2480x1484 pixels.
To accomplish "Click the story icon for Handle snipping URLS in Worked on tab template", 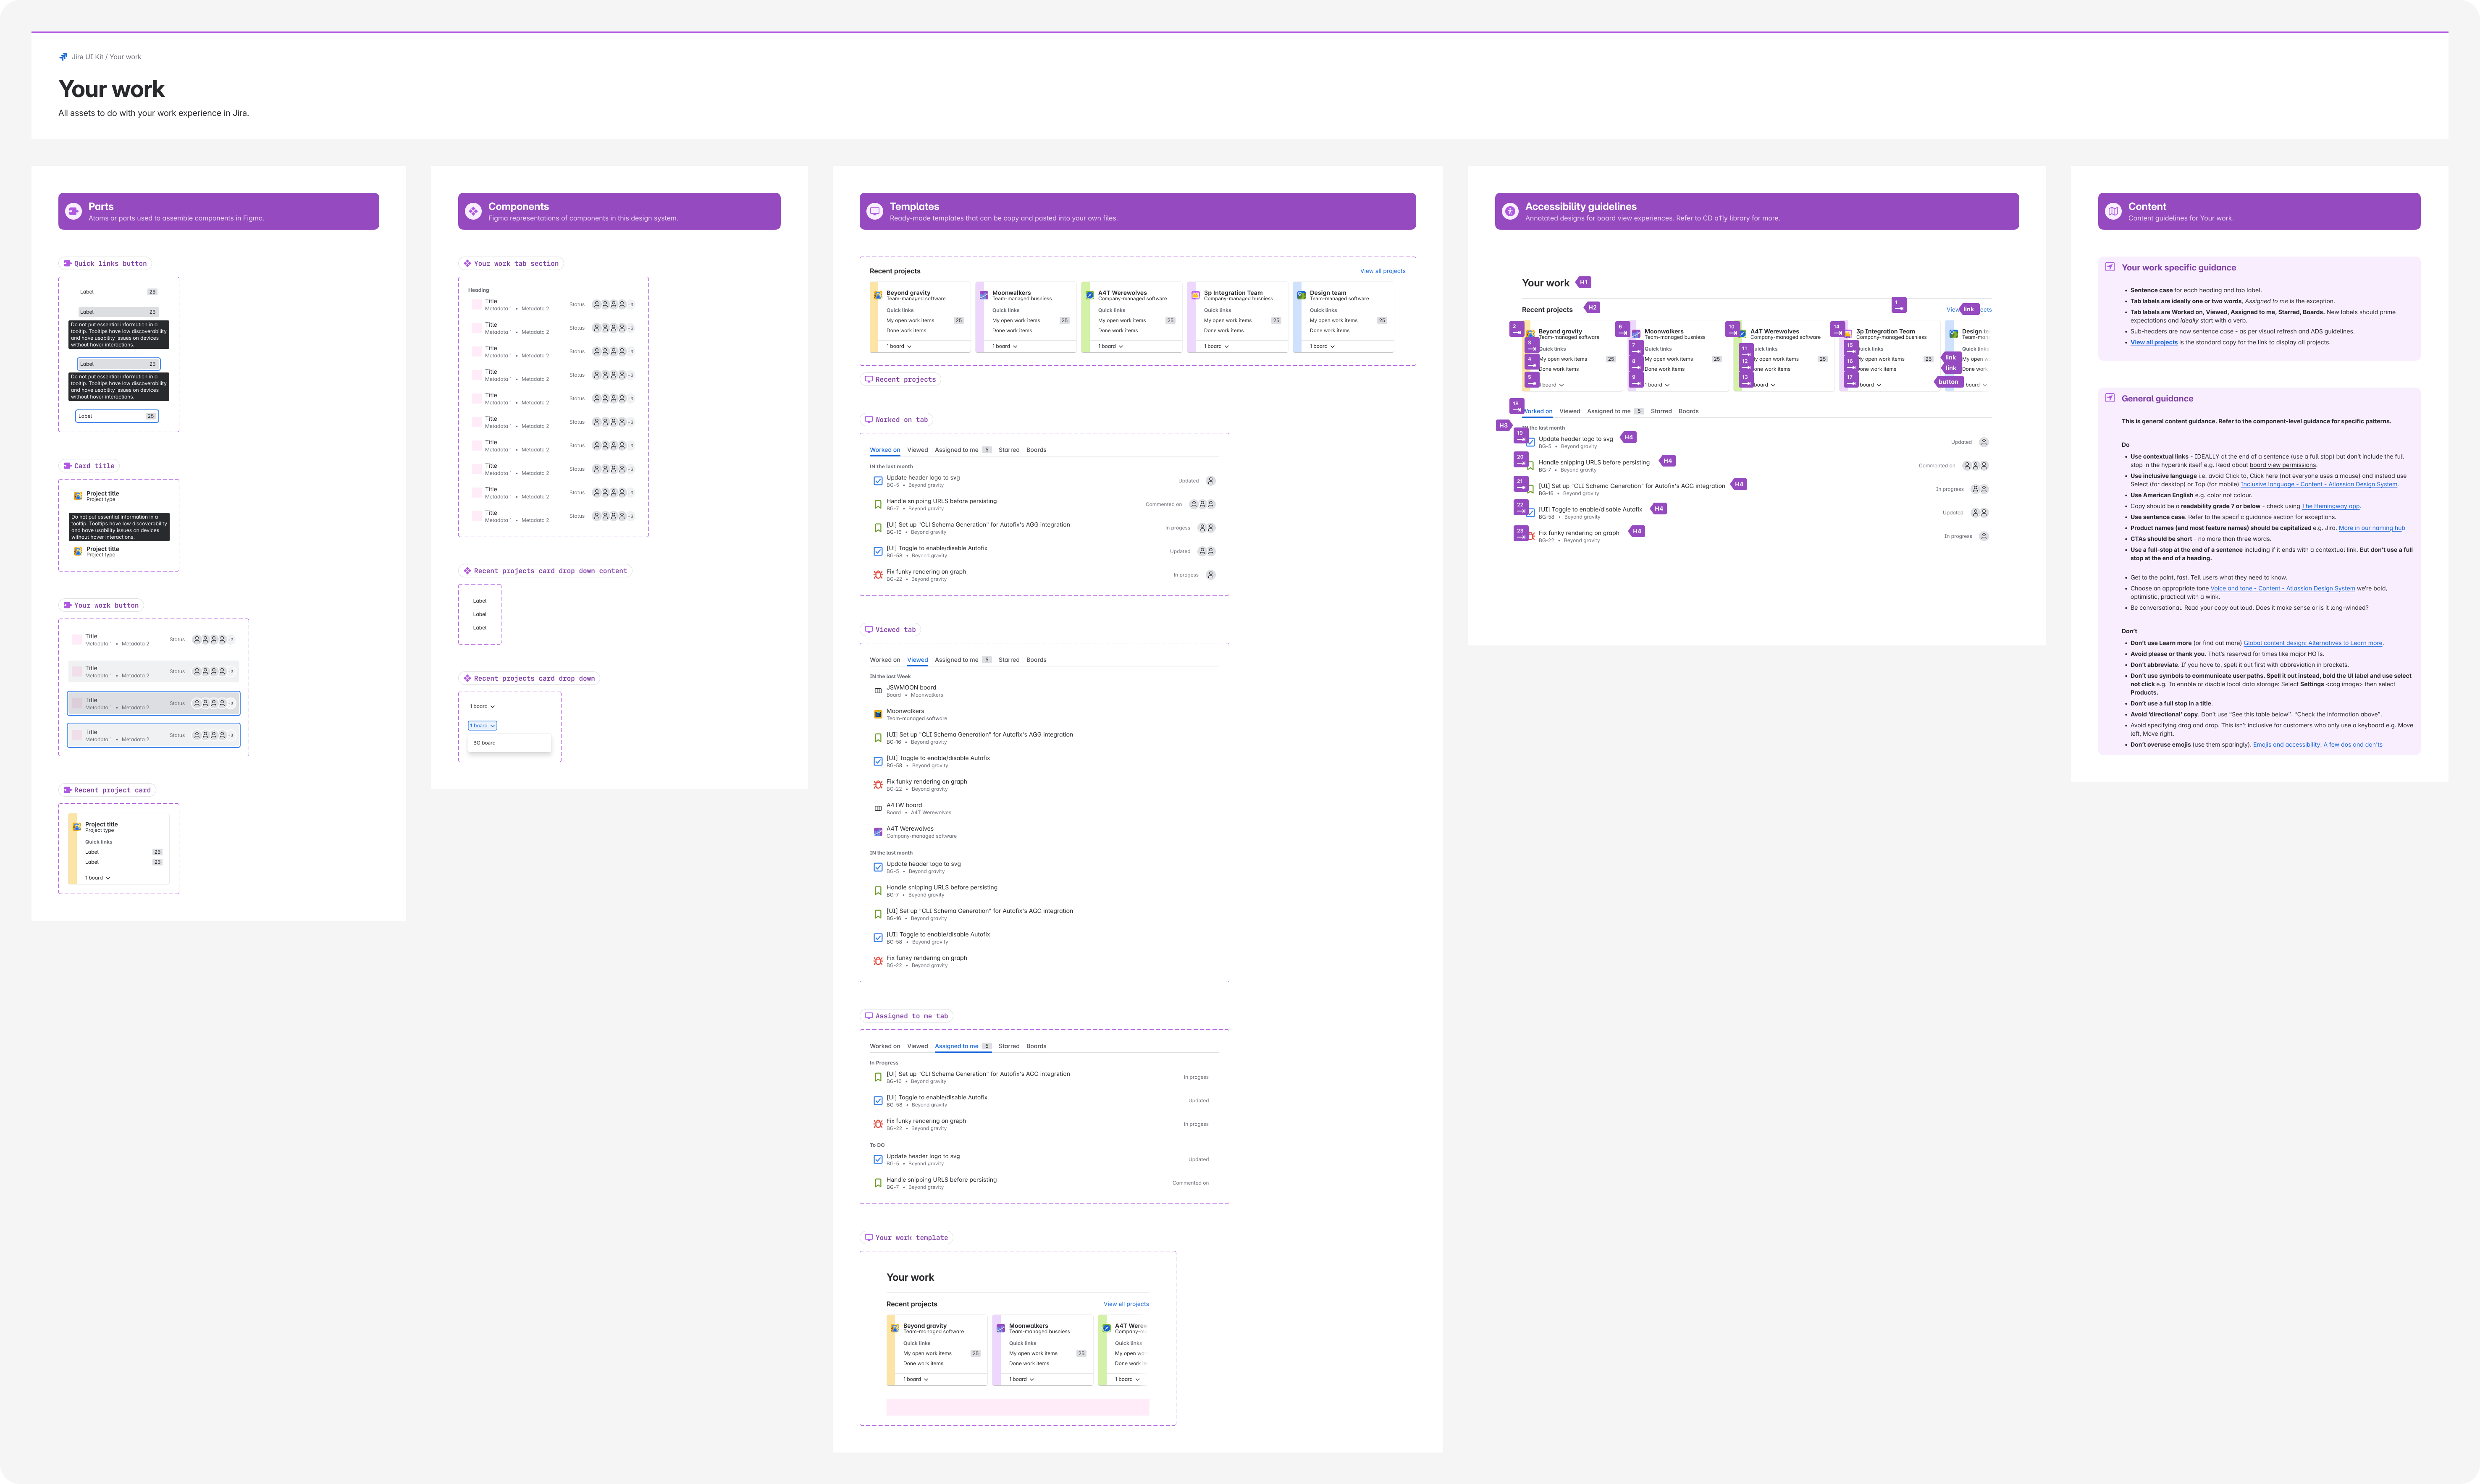I will pos(878,504).
